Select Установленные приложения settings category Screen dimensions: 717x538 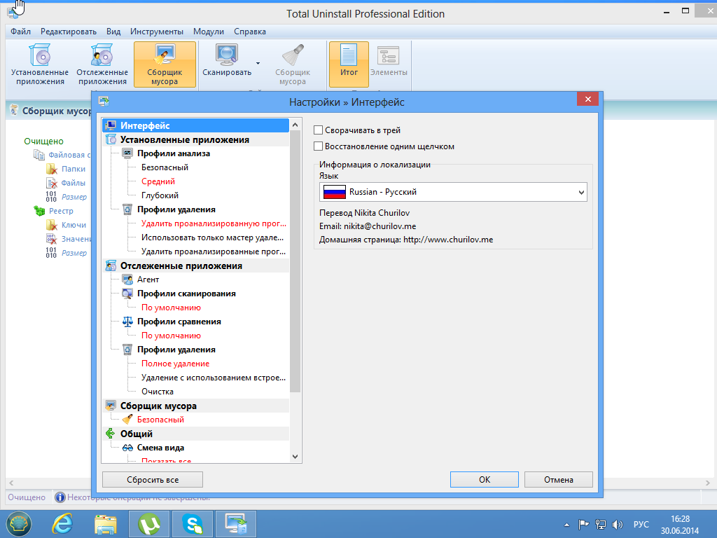tap(196, 139)
